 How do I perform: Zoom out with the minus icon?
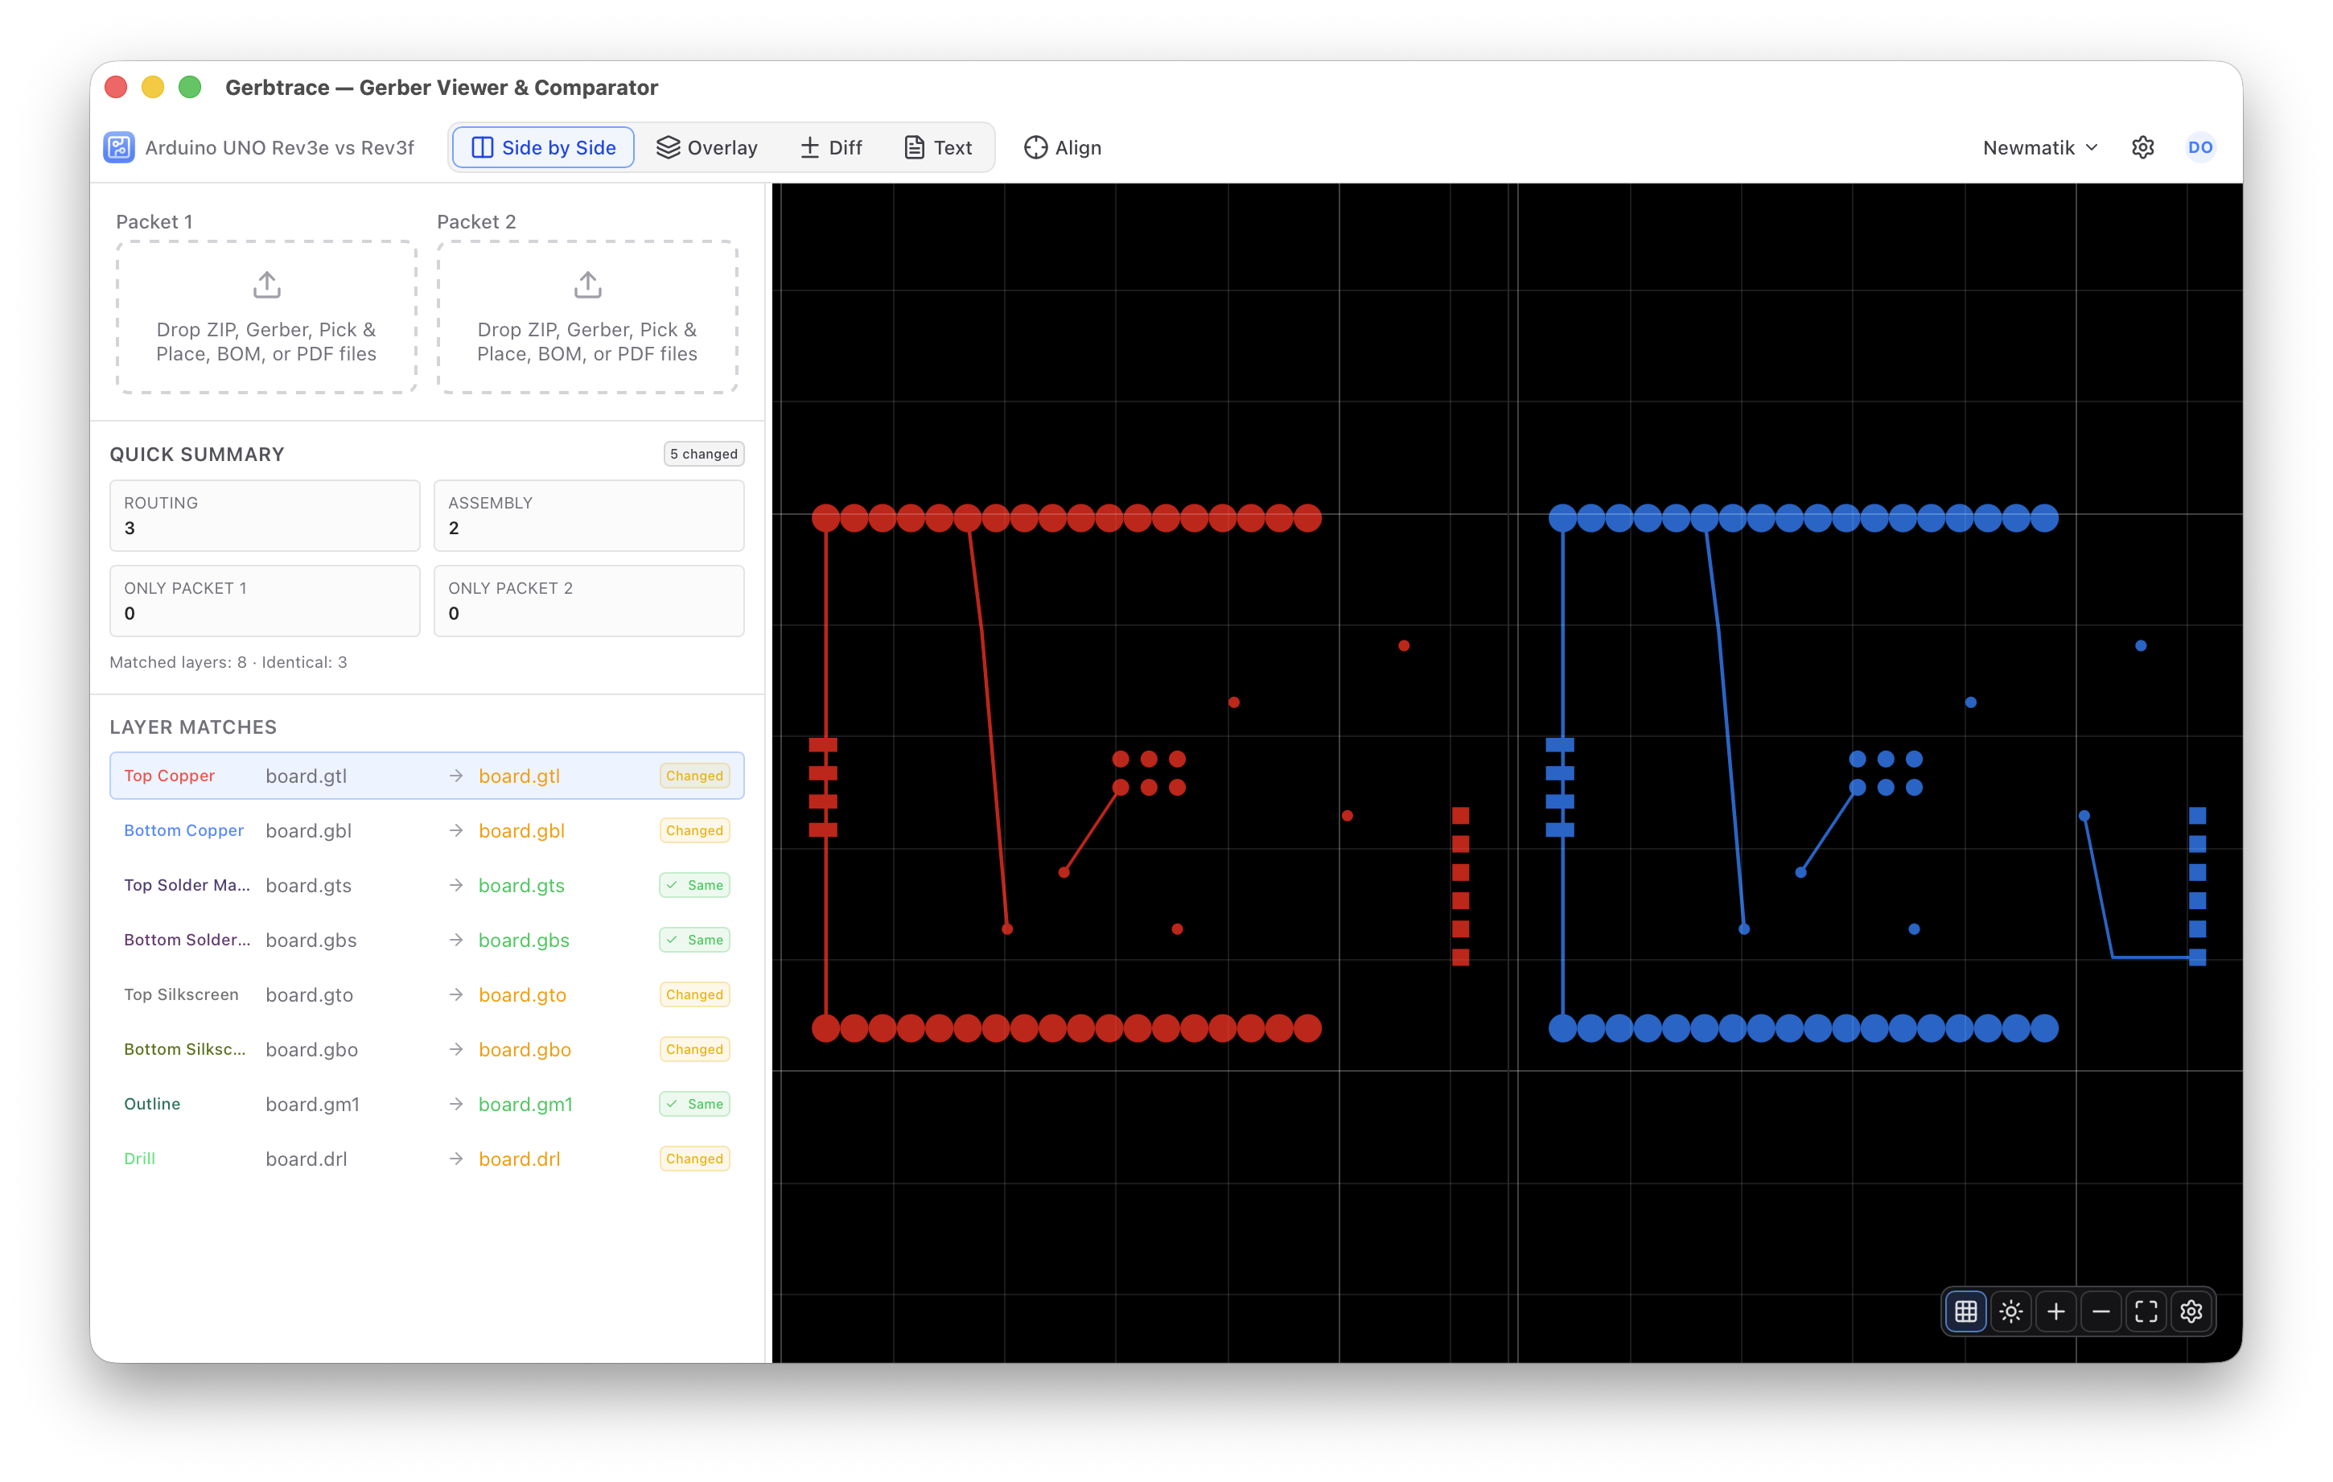(x=2101, y=1311)
